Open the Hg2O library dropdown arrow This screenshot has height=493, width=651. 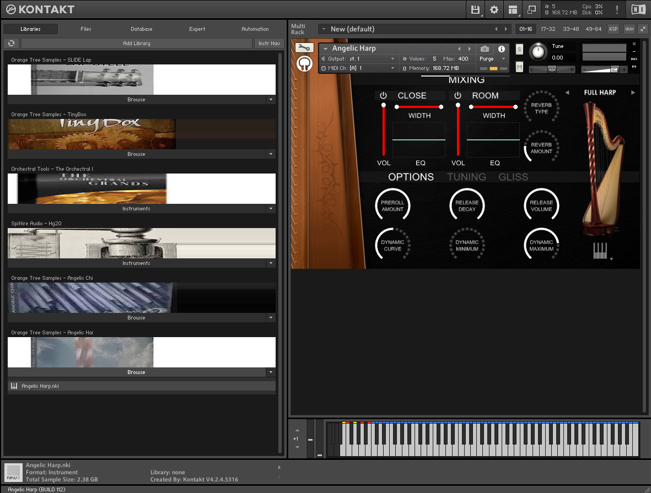(271, 263)
